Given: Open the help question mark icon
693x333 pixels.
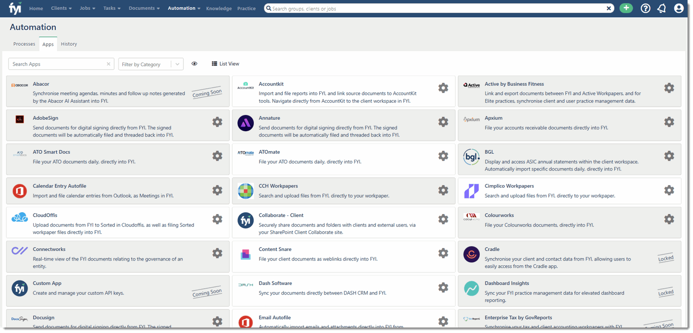Looking at the screenshot, I should [645, 8].
